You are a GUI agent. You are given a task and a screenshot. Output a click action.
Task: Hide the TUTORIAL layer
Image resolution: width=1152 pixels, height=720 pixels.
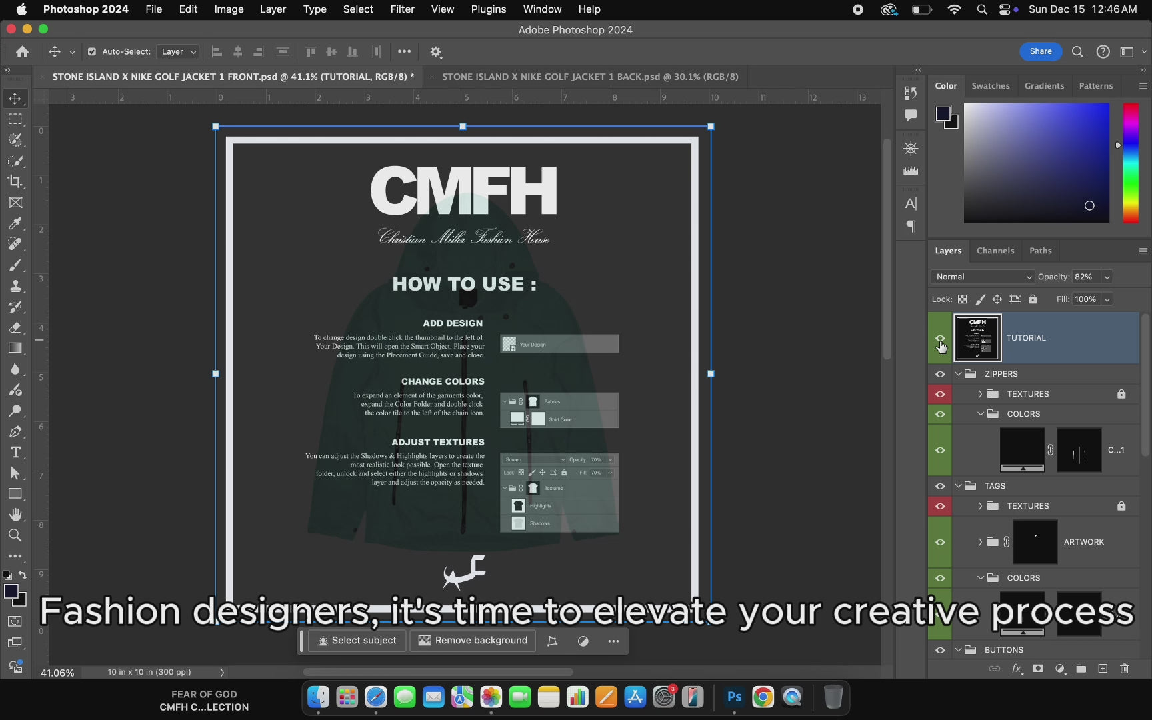coord(940,338)
